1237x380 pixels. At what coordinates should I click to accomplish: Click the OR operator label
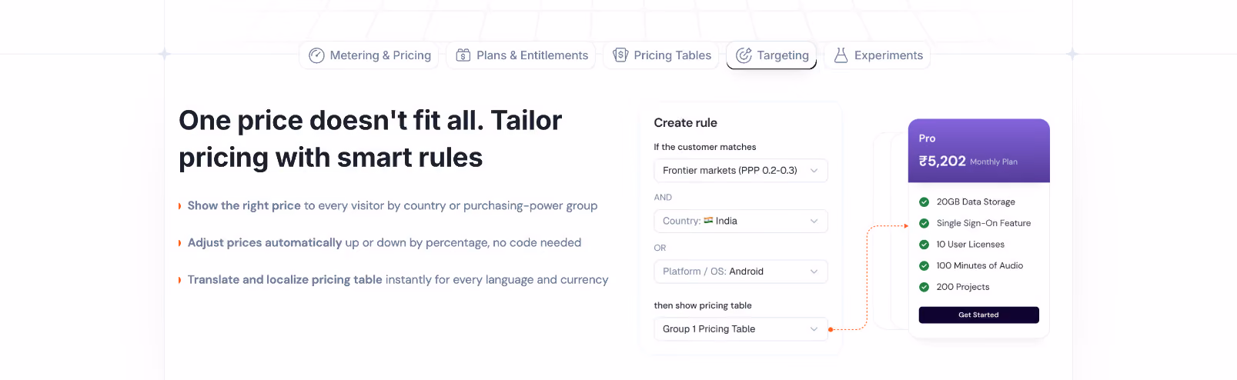point(660,248)
